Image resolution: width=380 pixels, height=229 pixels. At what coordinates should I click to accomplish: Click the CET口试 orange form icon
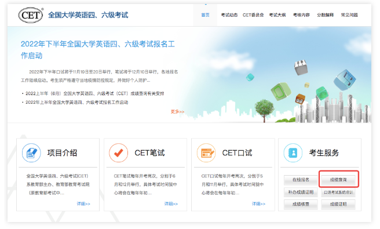[206, 153]
